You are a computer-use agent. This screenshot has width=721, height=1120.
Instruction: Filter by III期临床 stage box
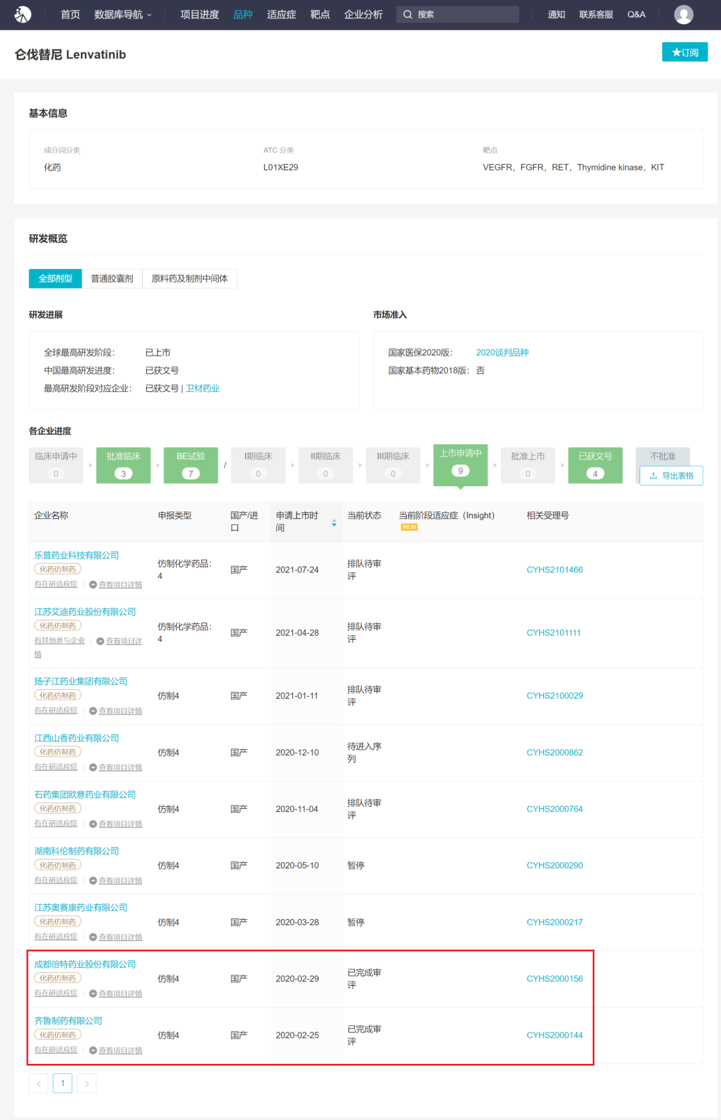point(393,465)
